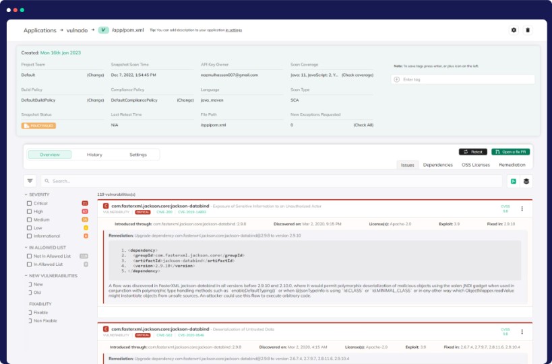Click the trash delete icon
Image resolution: width=552 pixels, height=364 pixels.
527,30
